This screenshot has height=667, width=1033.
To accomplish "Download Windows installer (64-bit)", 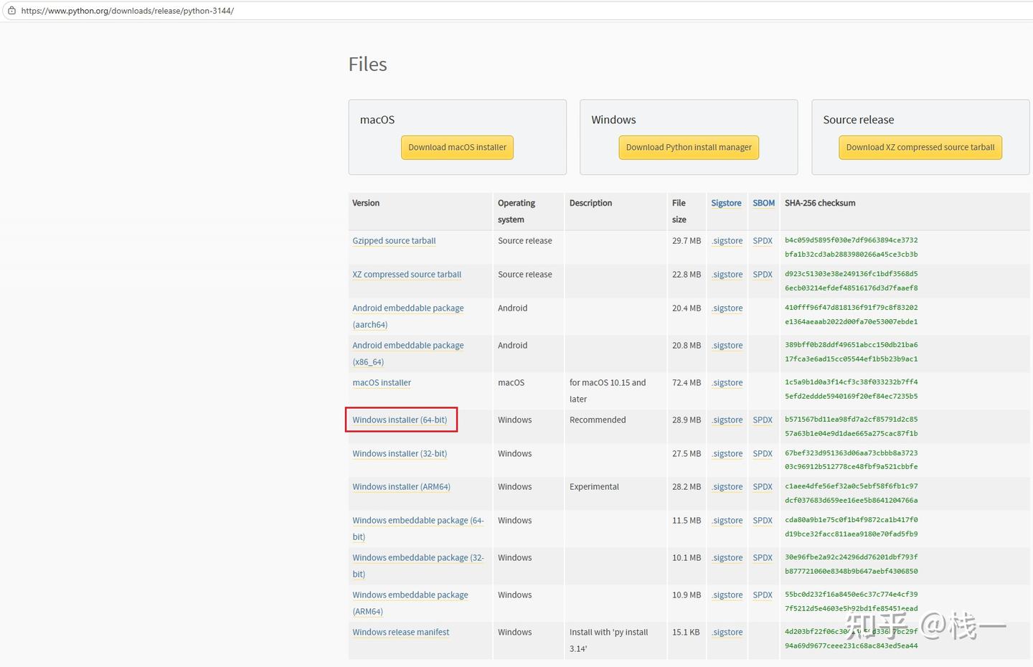I will pyautogui.click(x=400, y=420).
